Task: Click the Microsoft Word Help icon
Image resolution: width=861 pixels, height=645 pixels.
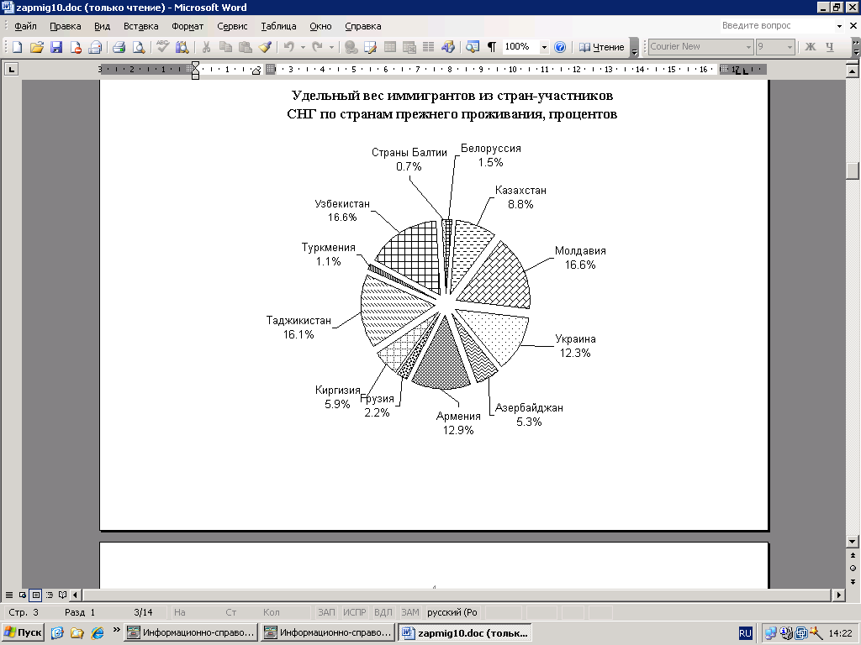Action: click(560, 47)
